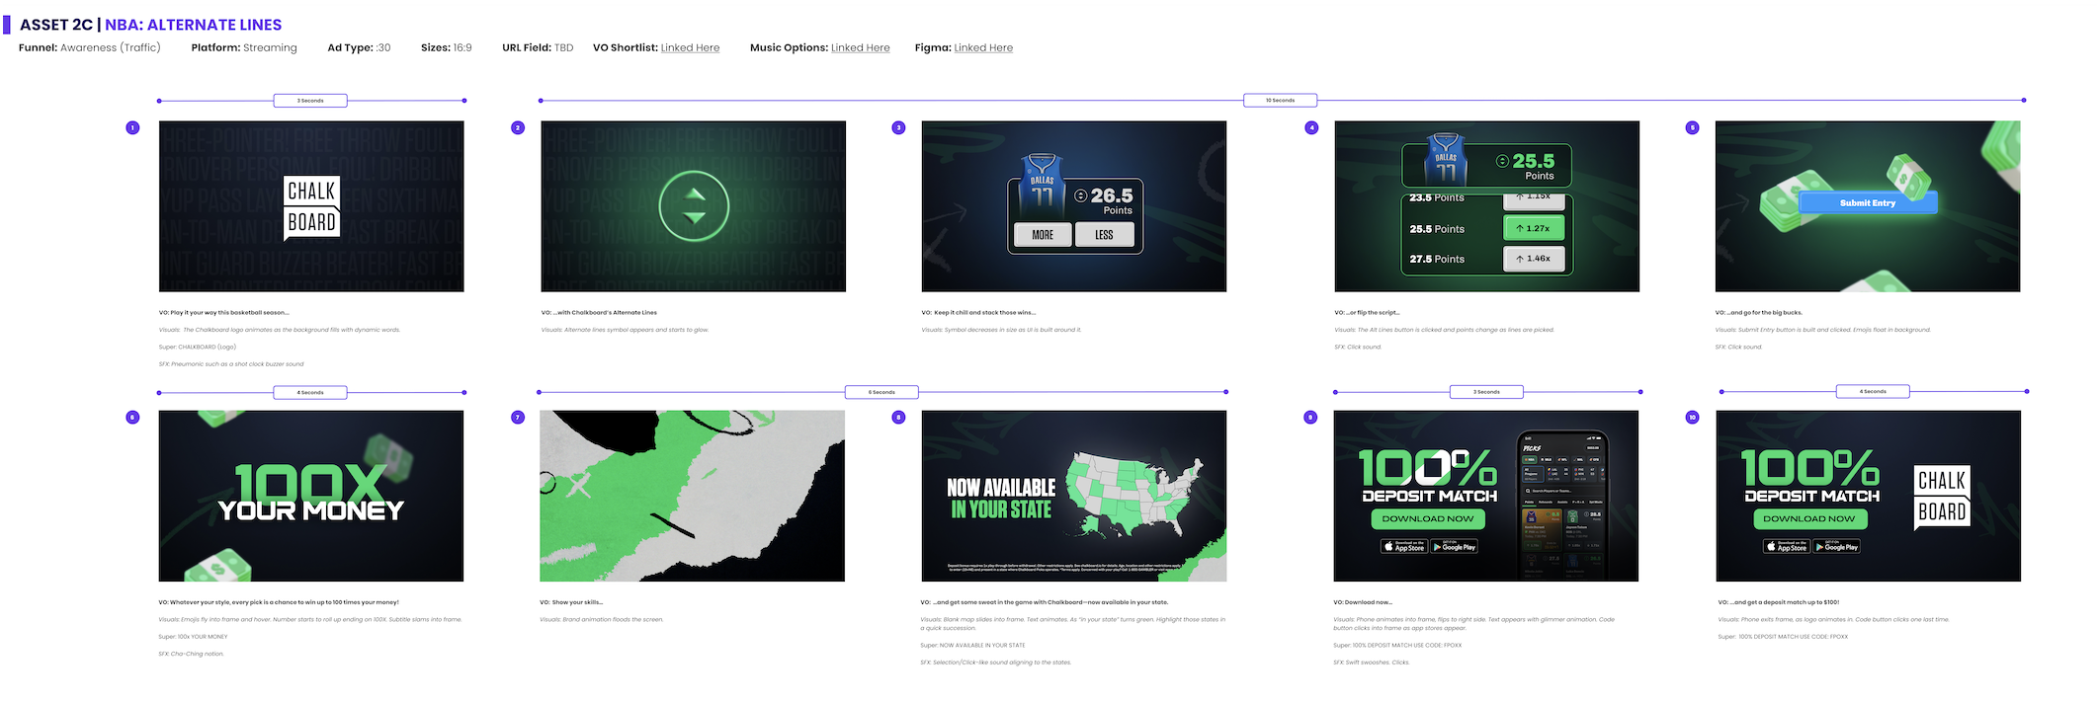The width and height of the screenshot is (2097, 703).
Task: Select the brand animation frame 7 thumbnail
Action: [x=692, y=496]
